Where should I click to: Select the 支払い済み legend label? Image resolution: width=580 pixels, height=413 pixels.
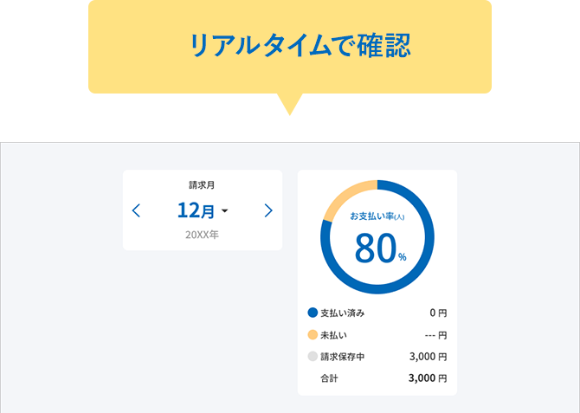click(x=343, y=313)
